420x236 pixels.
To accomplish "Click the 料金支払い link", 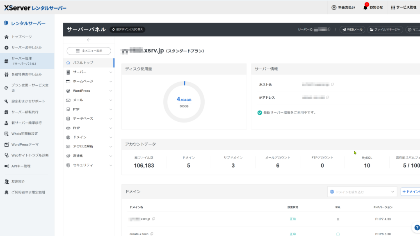I will click(343, 7).
